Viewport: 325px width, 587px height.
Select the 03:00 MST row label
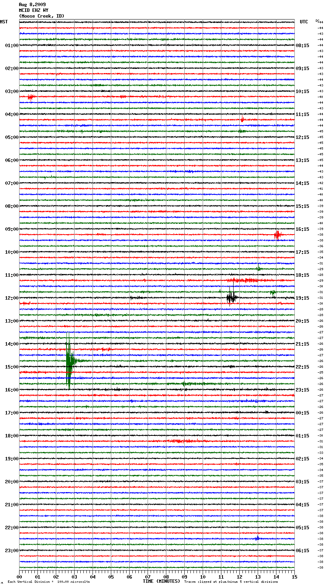(x=12, y=91)
